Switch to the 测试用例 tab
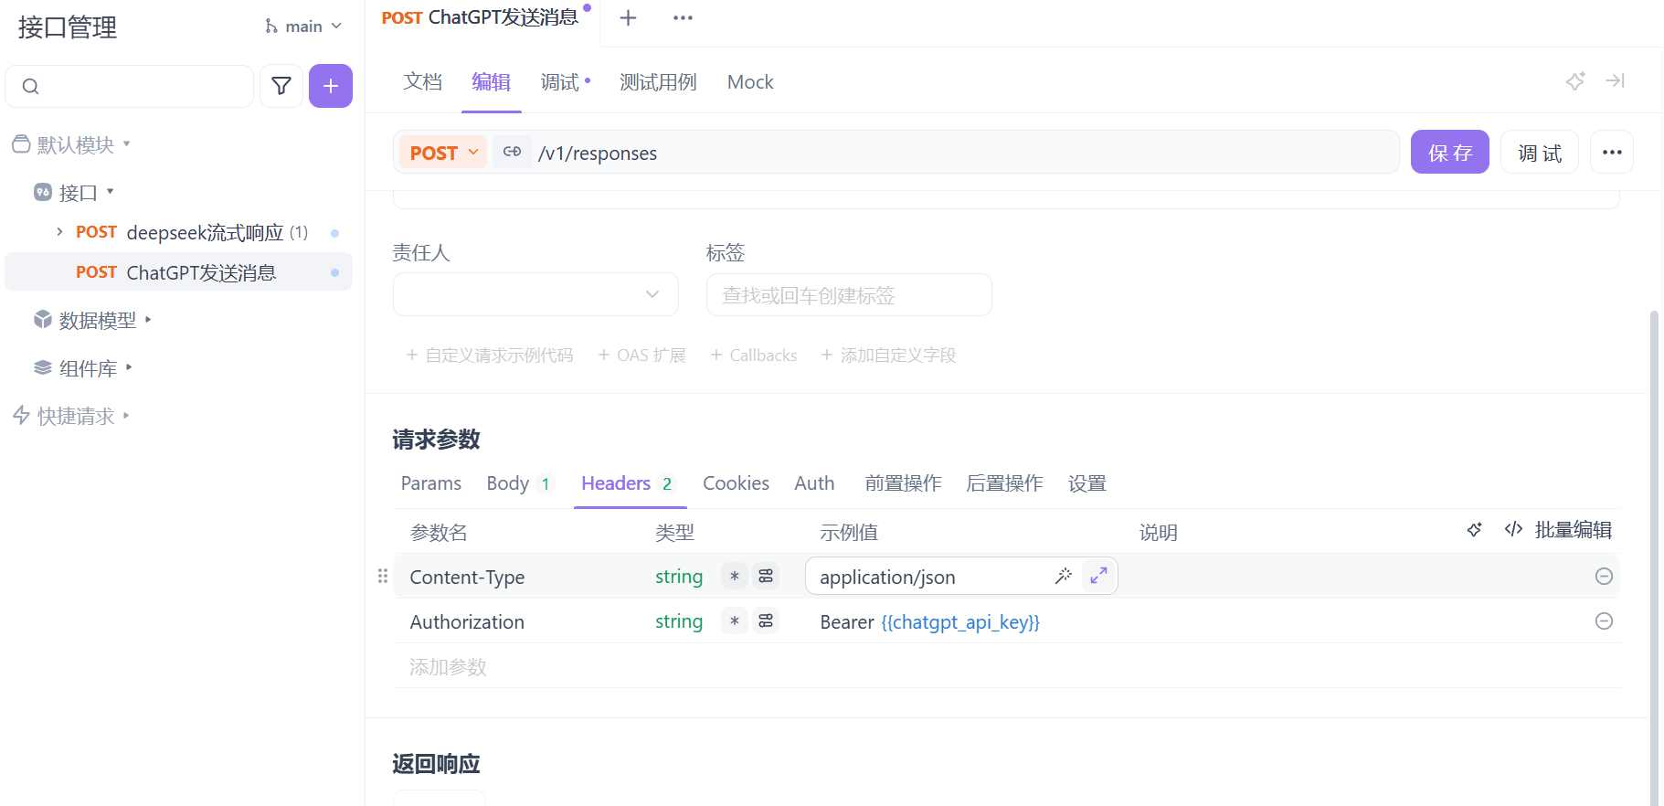This screenshot has width=1664, height=806. pos(658,82)
